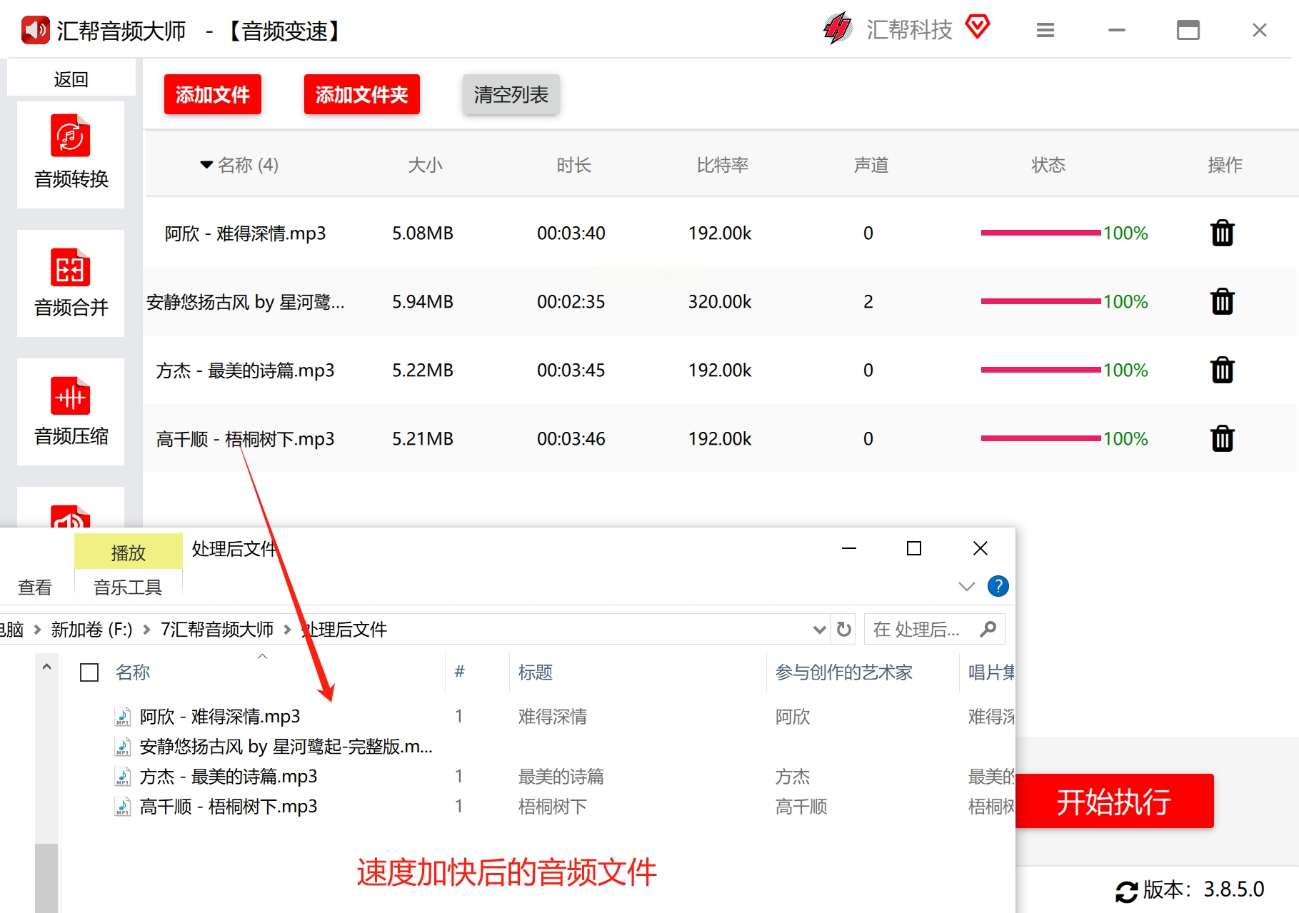The width and height of the screenshot is (1299, 913).
Task: Toggle the select-all checkbox beside 名称 column
Action: [x=89, y=672]
